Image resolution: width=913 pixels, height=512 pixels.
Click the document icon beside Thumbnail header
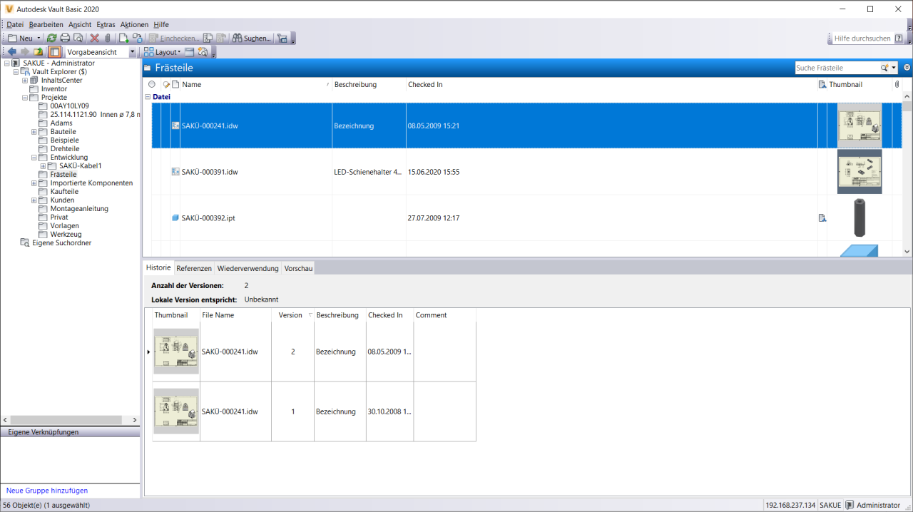pos(822,84)
